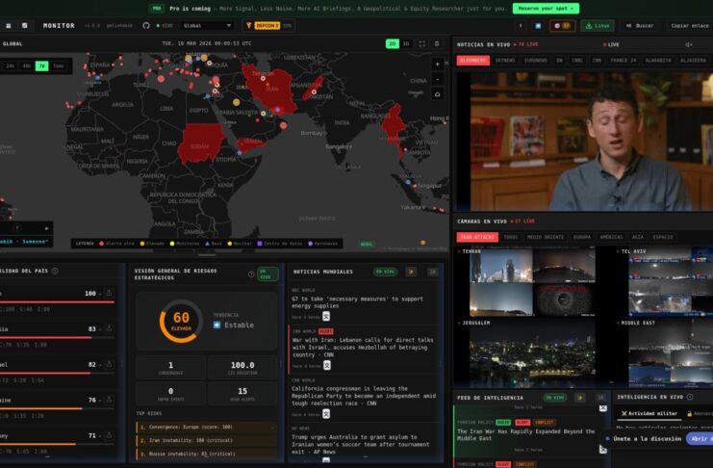Screen dimensions: 713x468
Task: Open the Jerusalem live camera thumbnail
Action: coord(532,356)
